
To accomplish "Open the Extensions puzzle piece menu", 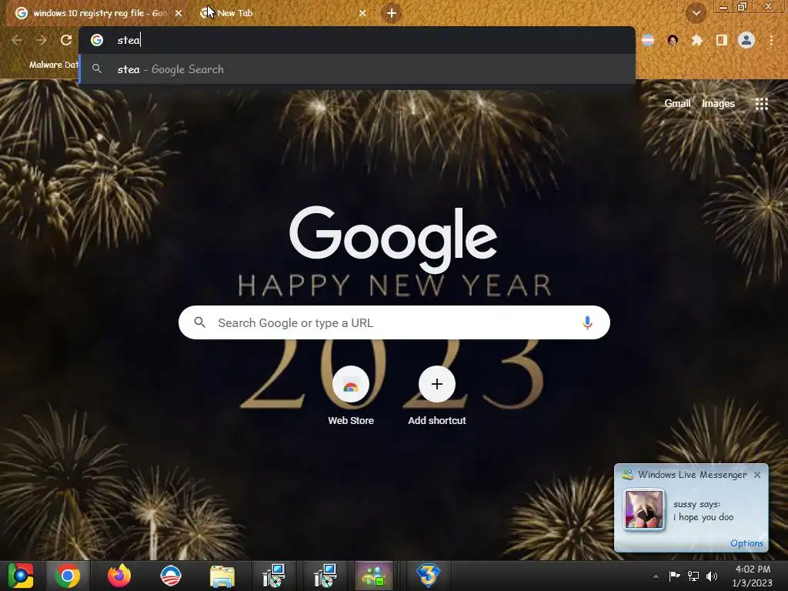I will tap(696, 40).
